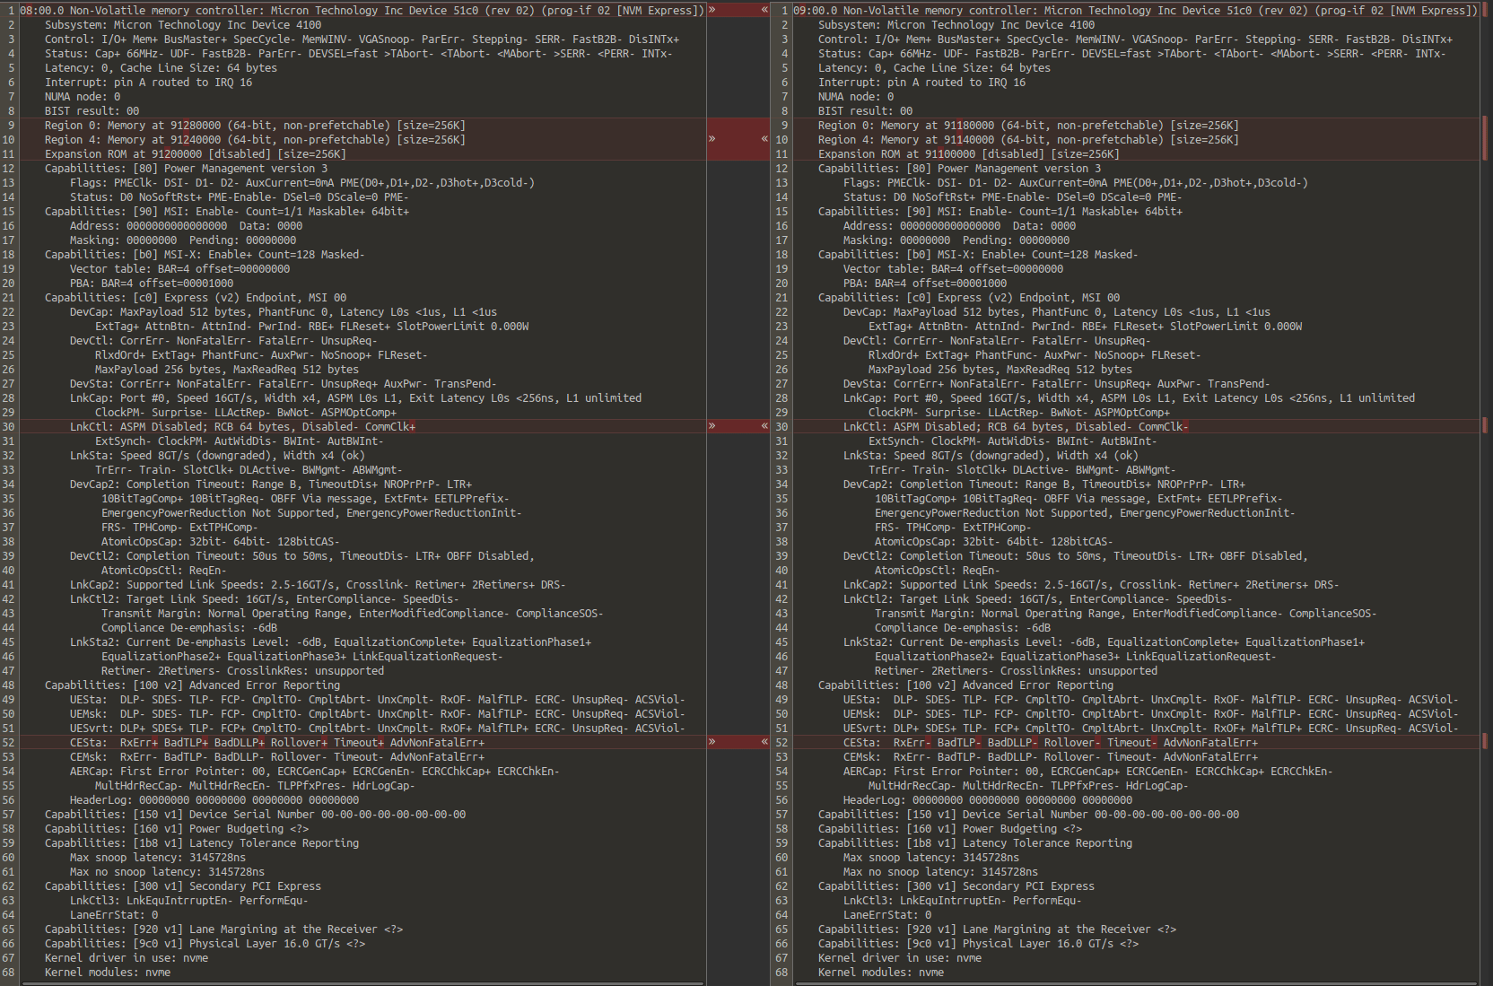The width and height of the screenshot is (1493, 986).
Task: Select left 'Capabilities: [80] Power Management version 3'
Action: click(187, 168)
